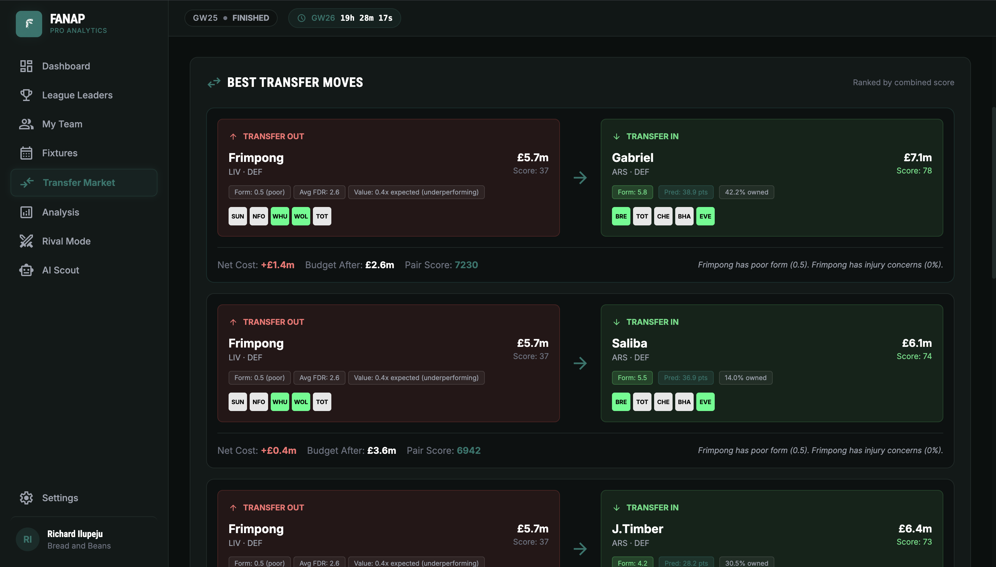Open the Analysis section
Image resolution: width=996 pixels, height=567 pixels.
[84, 212]
